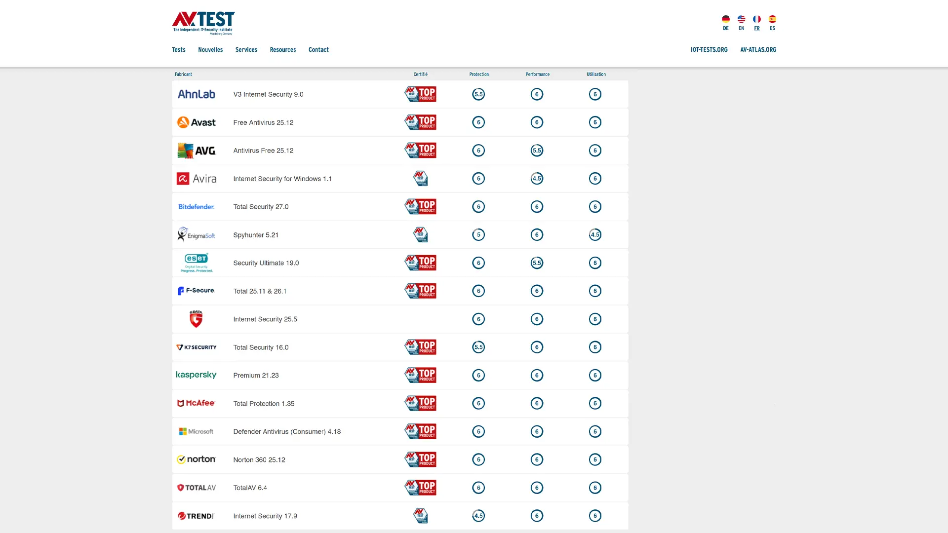948x533 pixels.
Task: Open Internet Security for Windows 1.1
Action: coord(282,179)
